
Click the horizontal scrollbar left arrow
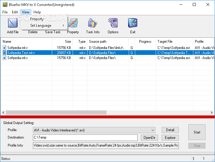[3, 113]
